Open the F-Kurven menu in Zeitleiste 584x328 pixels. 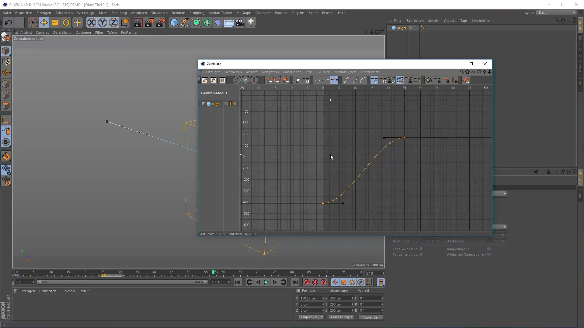pyautogui.click(x=323, y=72)
